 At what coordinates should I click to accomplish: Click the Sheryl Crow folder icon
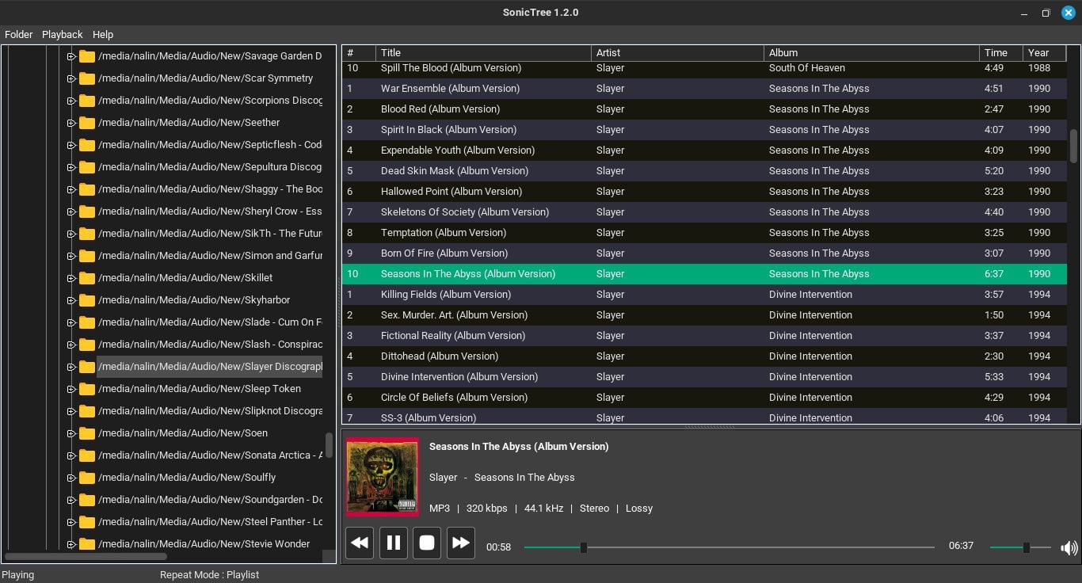pos(87,211)
